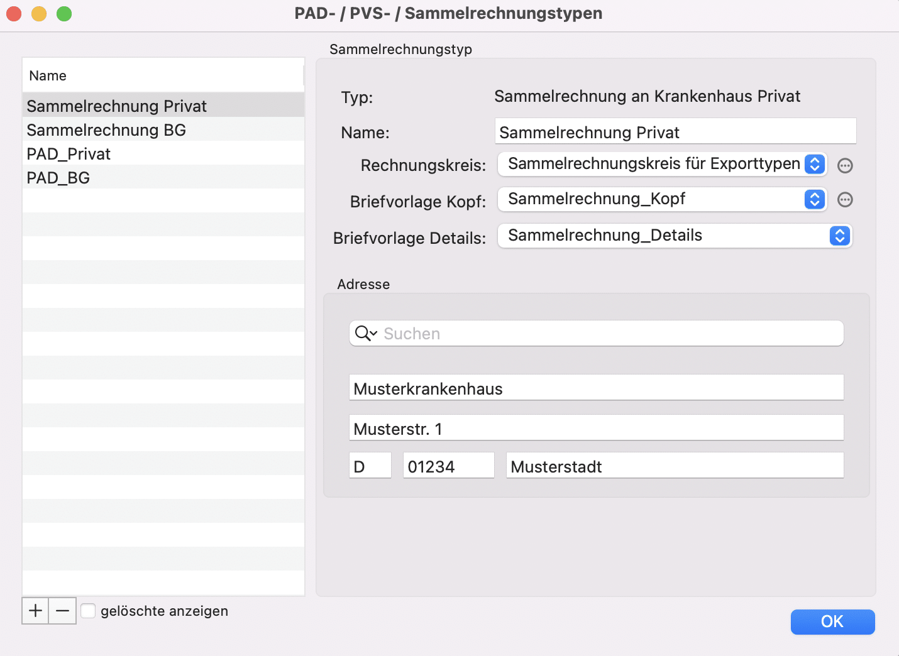Open the Rechnungskreis dropdown
The width and height of the screenshot is (899, 656).
coord(663,164)
